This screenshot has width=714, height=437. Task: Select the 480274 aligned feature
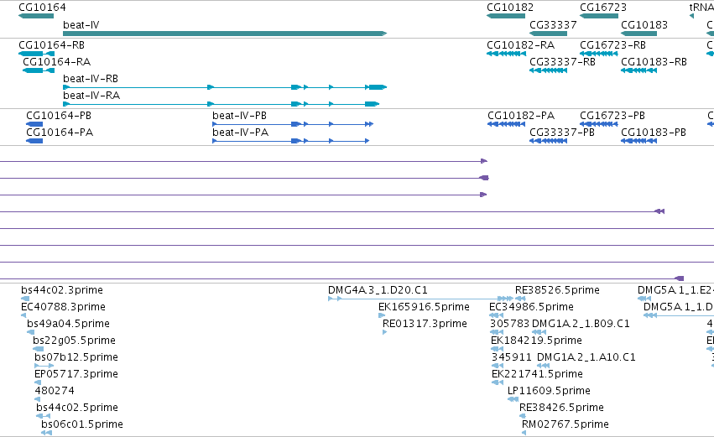tap(38, 399)
